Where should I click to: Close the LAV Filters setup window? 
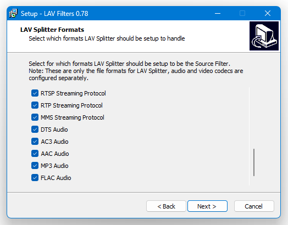coord(268,13)
